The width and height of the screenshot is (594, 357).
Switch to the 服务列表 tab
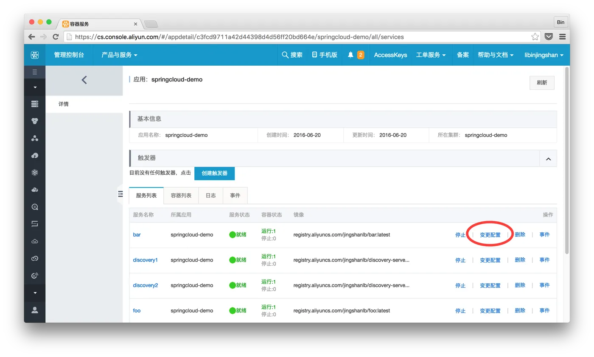click(146, 195)
